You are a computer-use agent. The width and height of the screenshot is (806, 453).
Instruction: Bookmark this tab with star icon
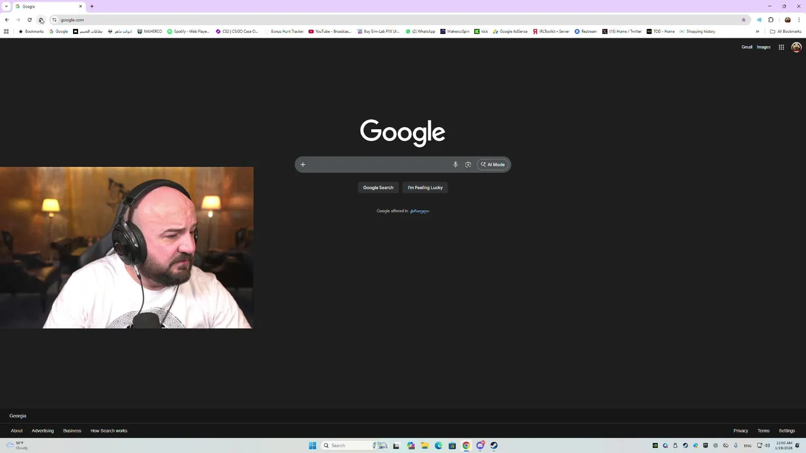click(744, 20)
